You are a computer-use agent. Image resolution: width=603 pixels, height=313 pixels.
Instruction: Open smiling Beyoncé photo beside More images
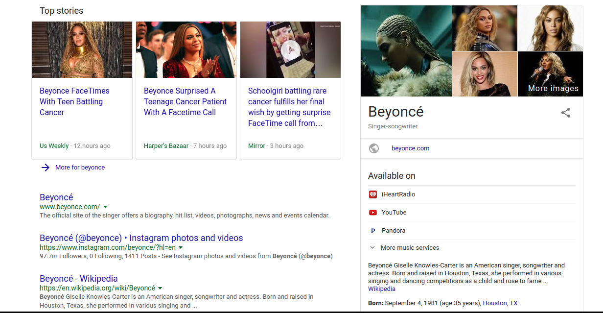pos(485,74)
